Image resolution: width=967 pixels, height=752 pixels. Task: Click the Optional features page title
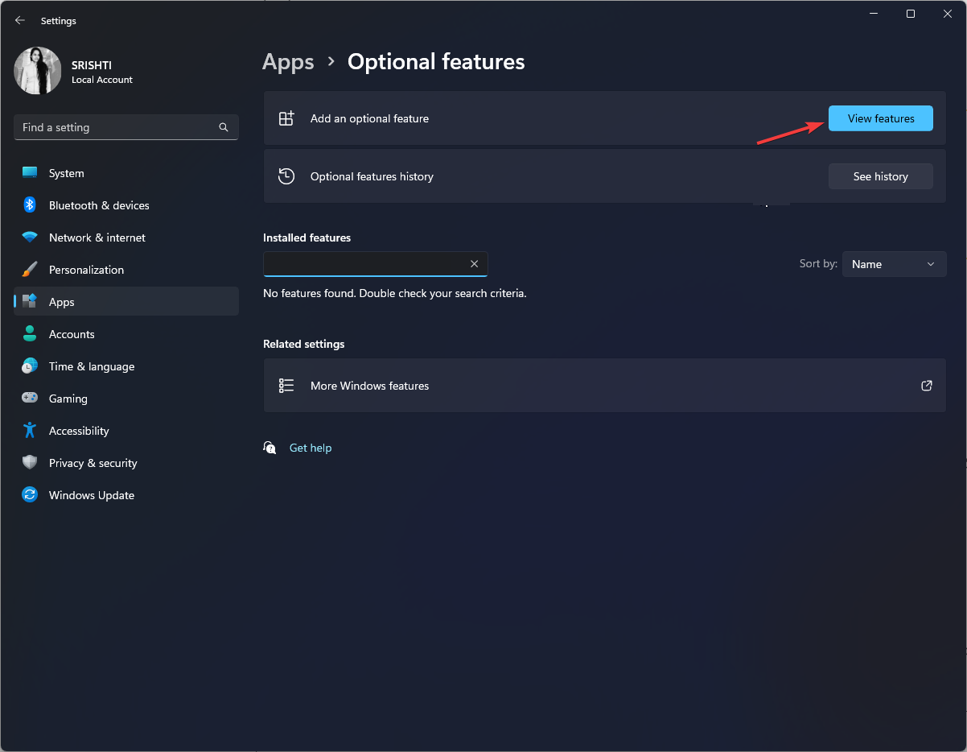[436, 62]
